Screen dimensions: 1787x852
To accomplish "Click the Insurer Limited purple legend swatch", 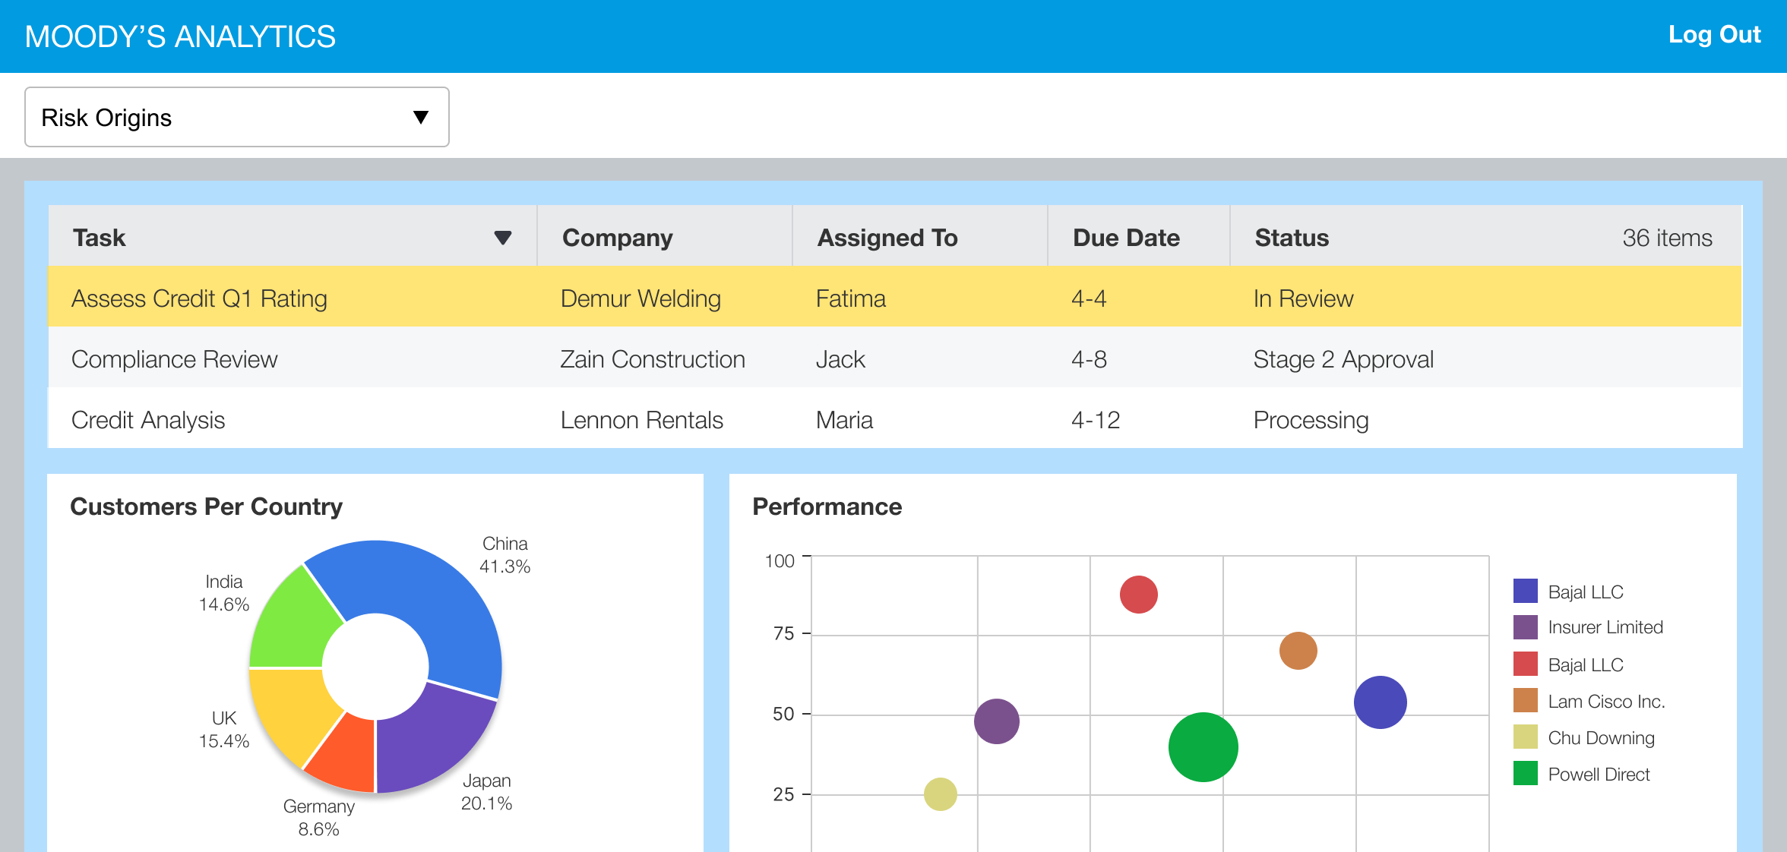I will click(1525, 627).
